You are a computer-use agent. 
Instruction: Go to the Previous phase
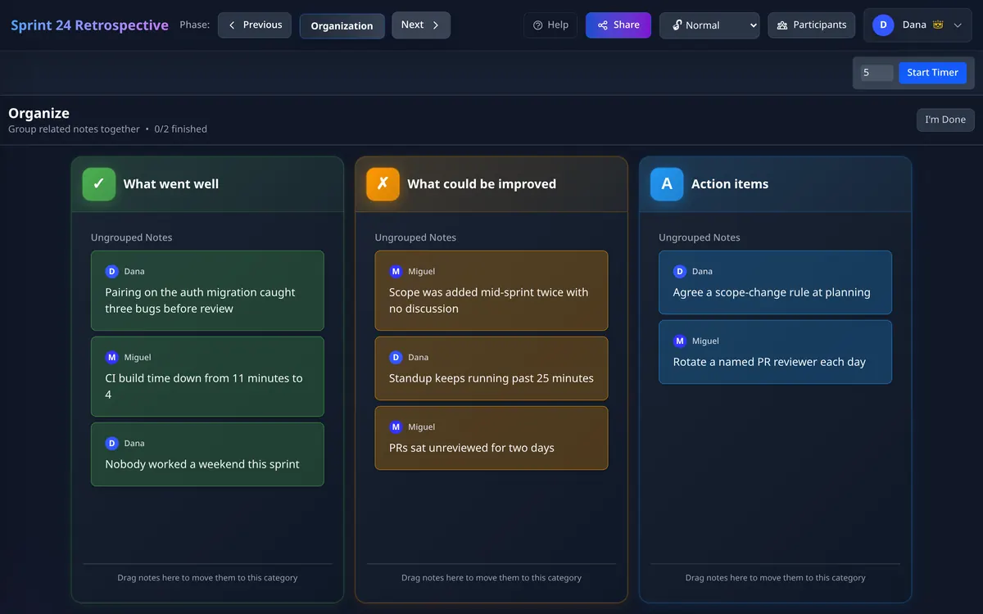(255, 25)
